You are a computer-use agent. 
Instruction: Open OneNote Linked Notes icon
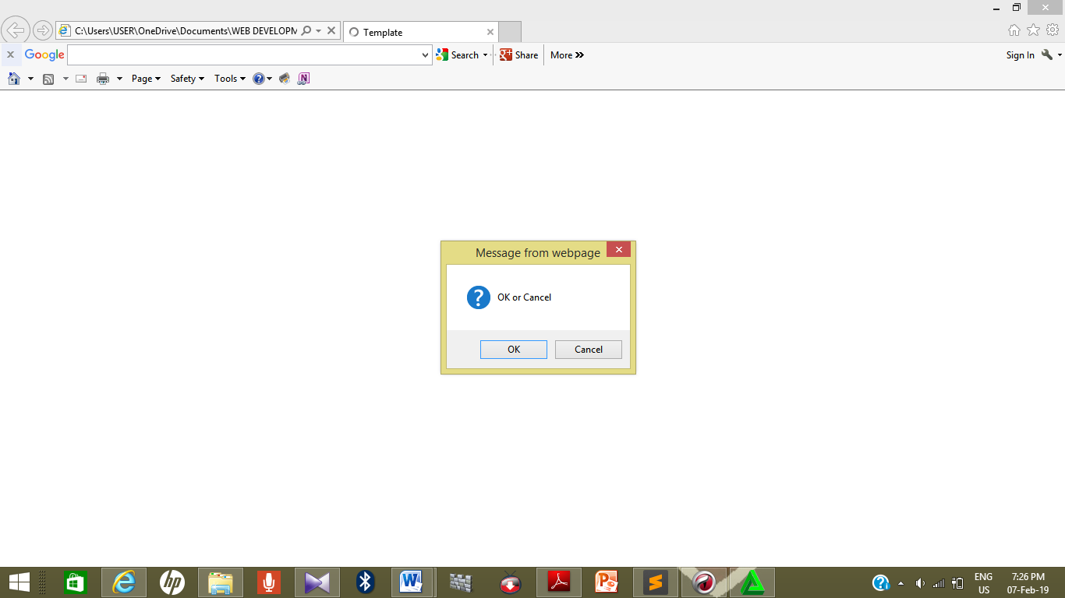(x=303, y=78)
